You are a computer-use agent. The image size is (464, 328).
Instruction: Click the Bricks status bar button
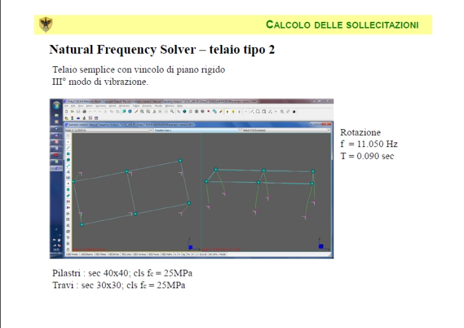[x=116, y=254]
